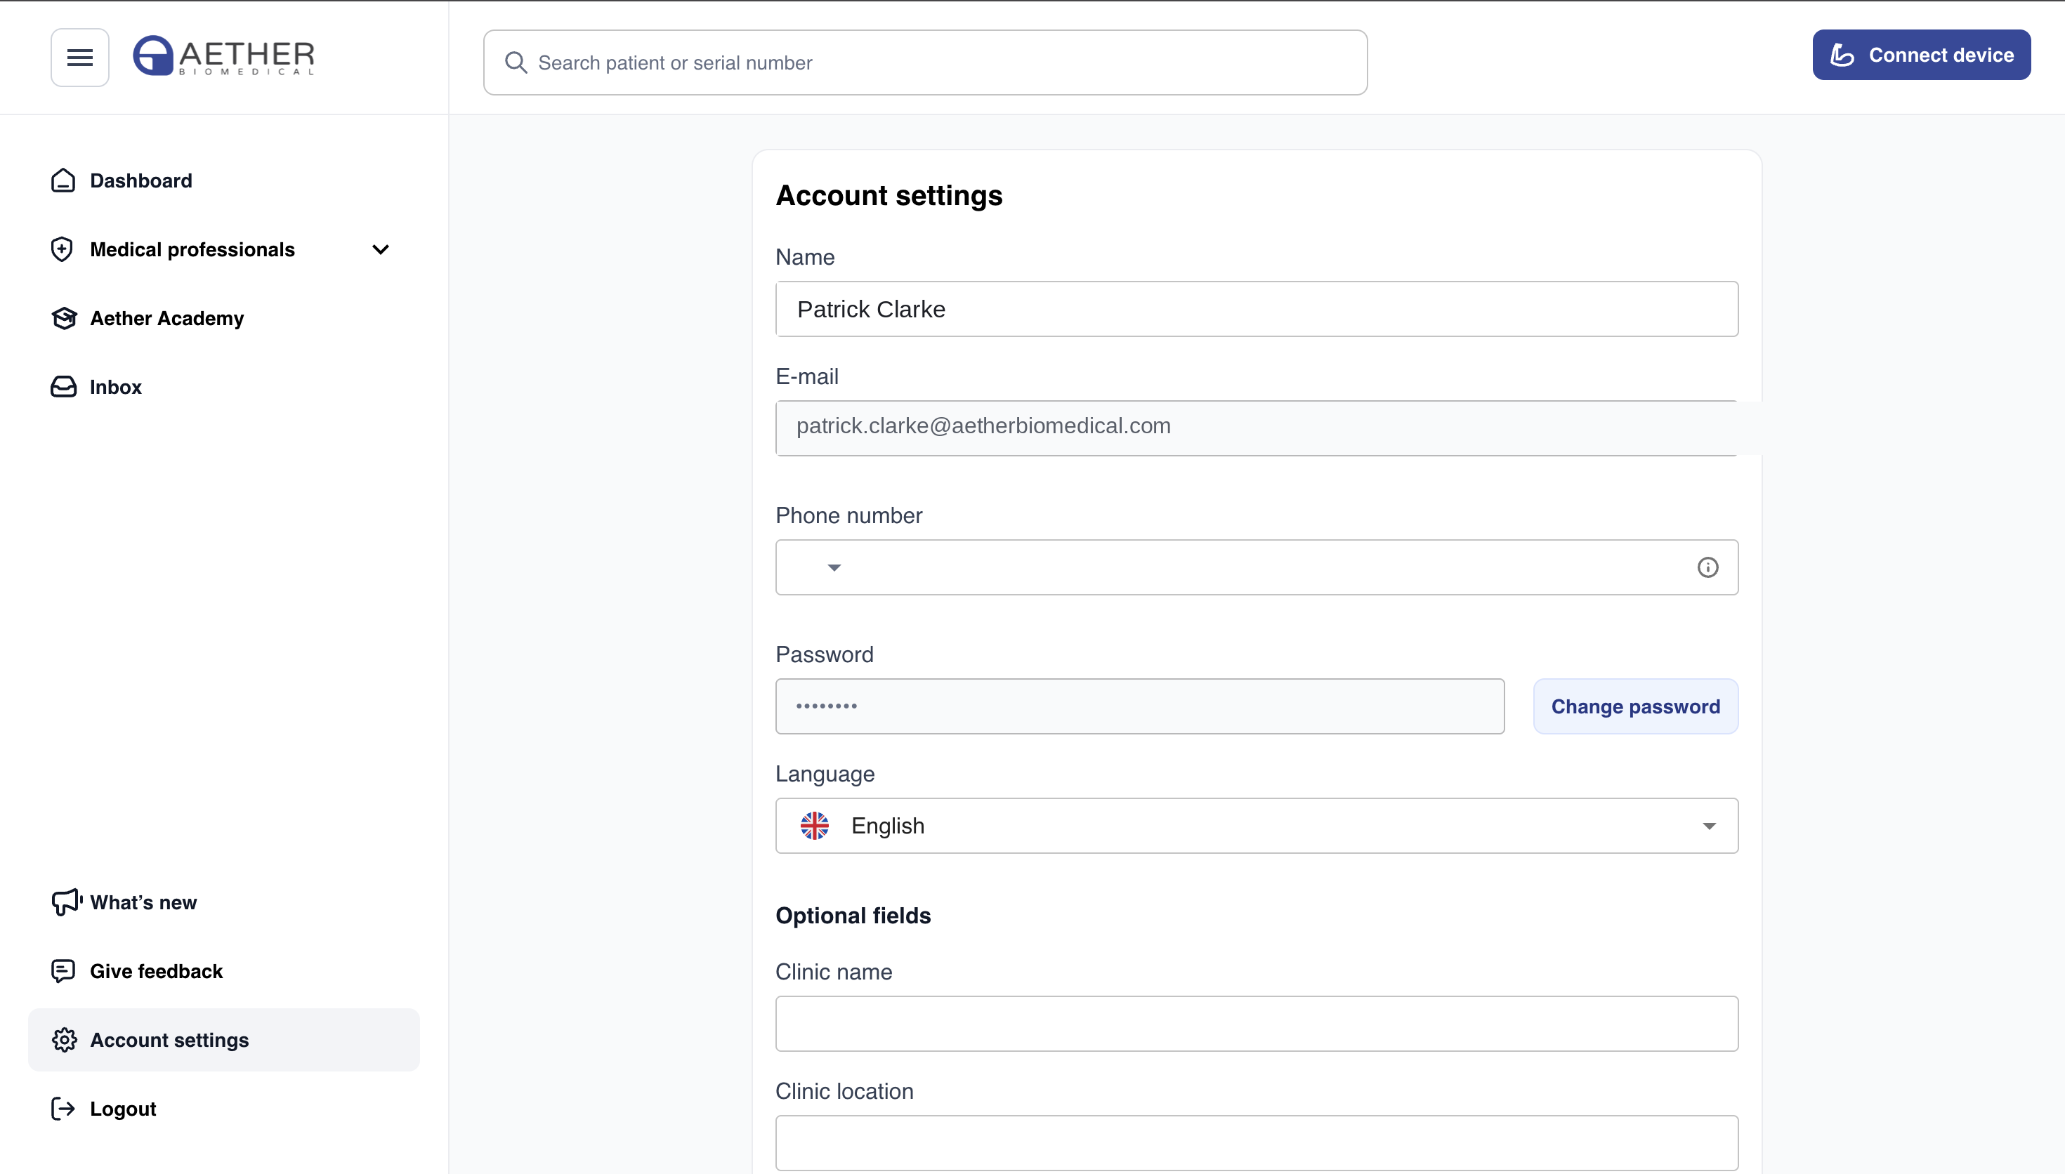Click the What's new megaphone icon
Image resolution: width=2065 pixels, height=1174 pixels.
click(67, 902)
